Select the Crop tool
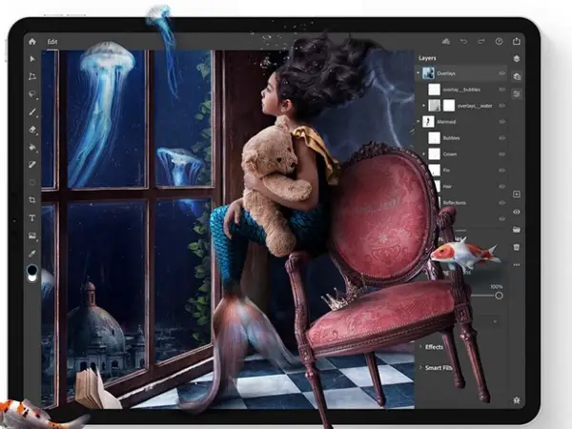 (x=32, y=200)
